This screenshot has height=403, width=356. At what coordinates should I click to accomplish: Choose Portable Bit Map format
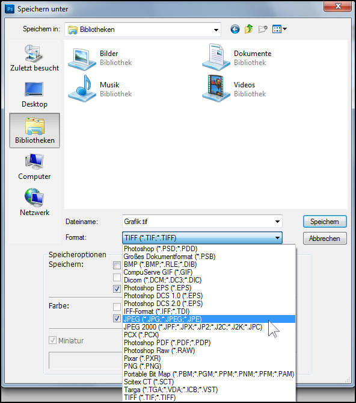click(209, 374)
